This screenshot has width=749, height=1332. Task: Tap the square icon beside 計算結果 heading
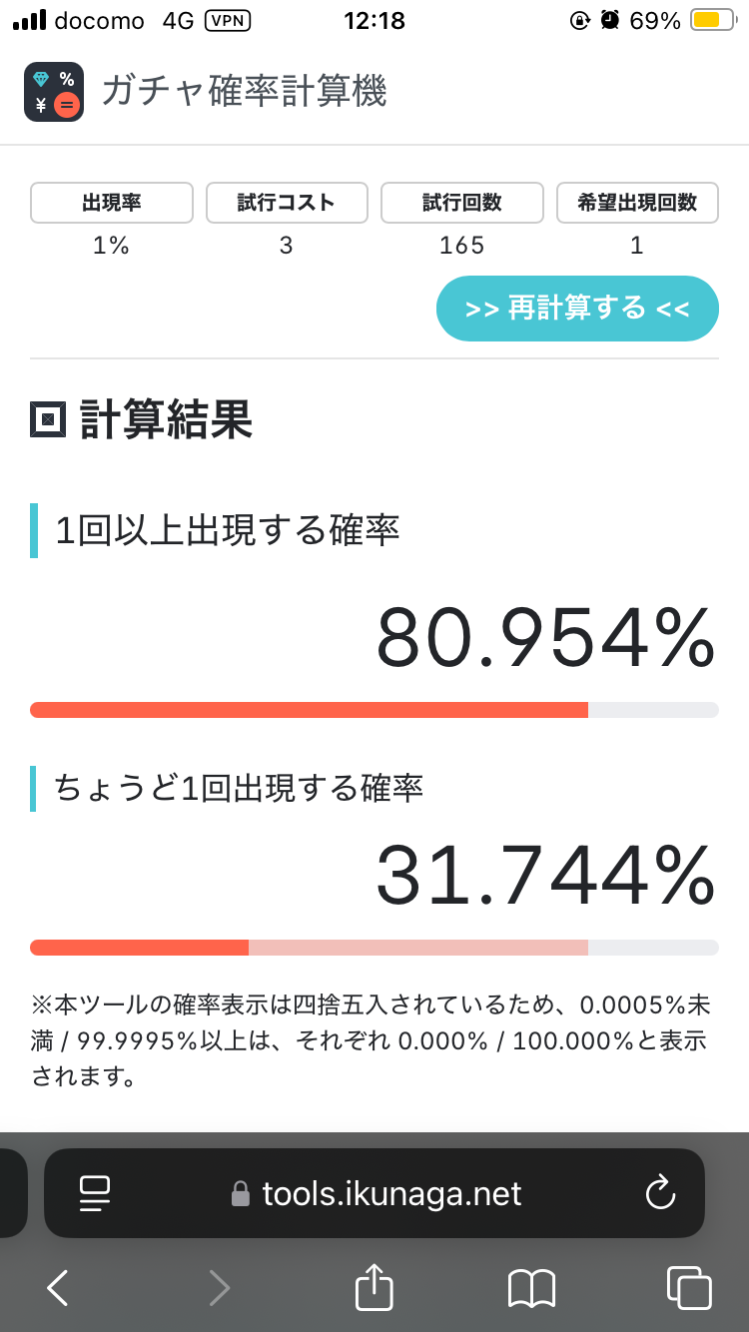[48, 420]
